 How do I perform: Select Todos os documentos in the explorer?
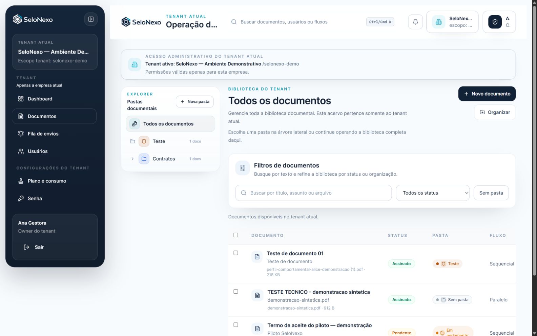click(x=170, y=124)
